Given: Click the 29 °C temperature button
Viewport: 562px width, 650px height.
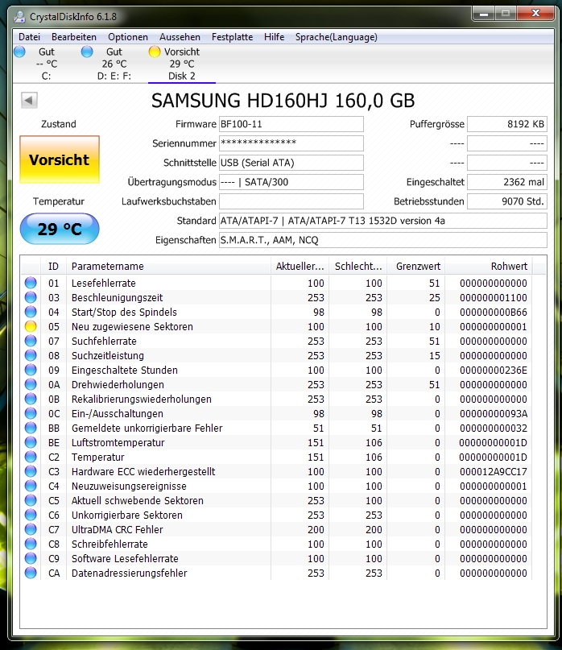Looking at the screenshot, I should [60, 229].
